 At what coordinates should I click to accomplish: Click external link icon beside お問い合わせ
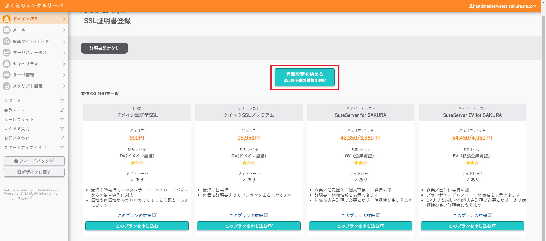62,138
